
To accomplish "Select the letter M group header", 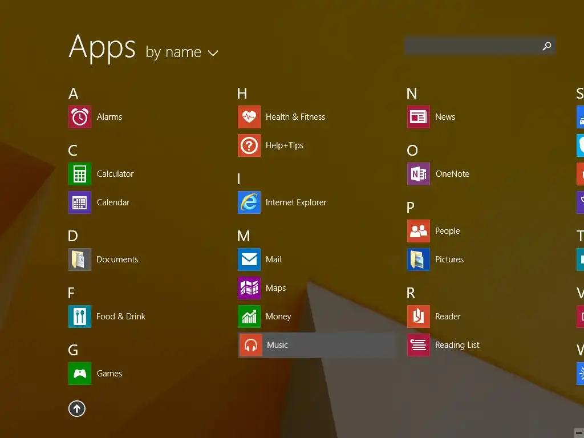I will coord(244,236).
